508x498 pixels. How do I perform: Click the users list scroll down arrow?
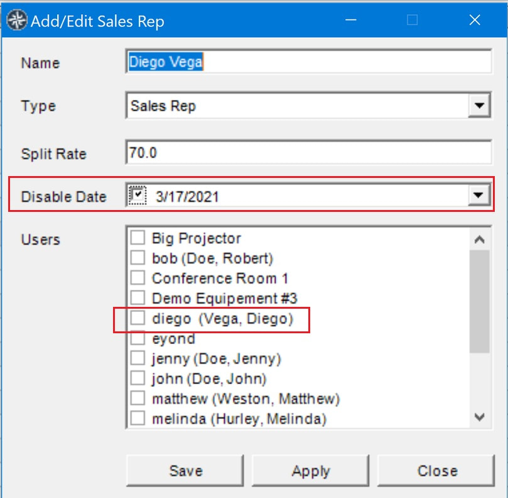[480, 416]
